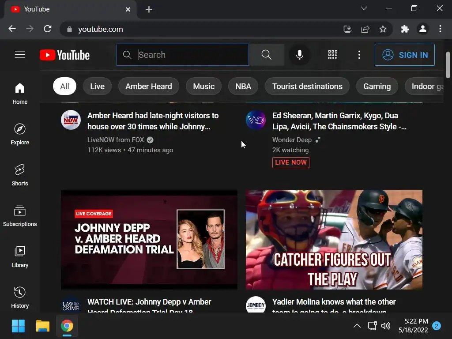
Task: Open the LiveNOW from FOX channel link
Action: pyautogui.click(x=116, y=140)
